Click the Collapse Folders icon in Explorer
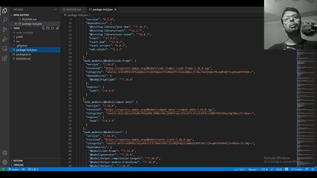 click(57, 28)
